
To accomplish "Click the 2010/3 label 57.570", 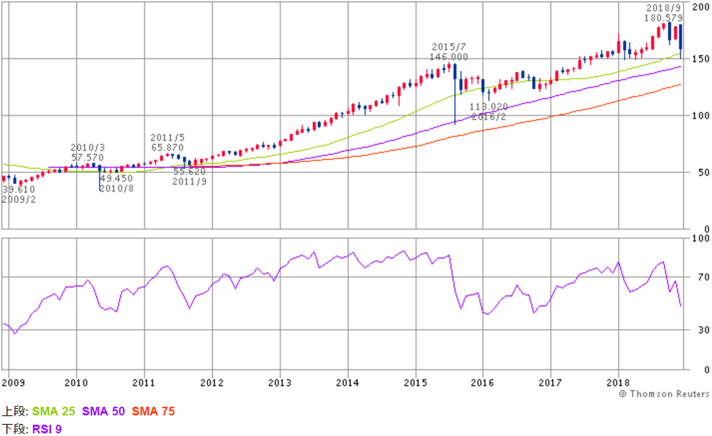I will pyautogui.click(x=88, y=158).
